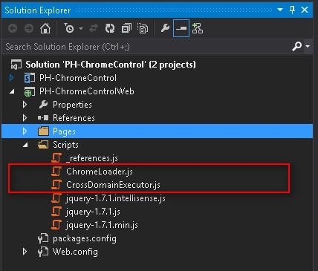Click the View Class Diagram icon
The image size is (318, 271).
198,28
